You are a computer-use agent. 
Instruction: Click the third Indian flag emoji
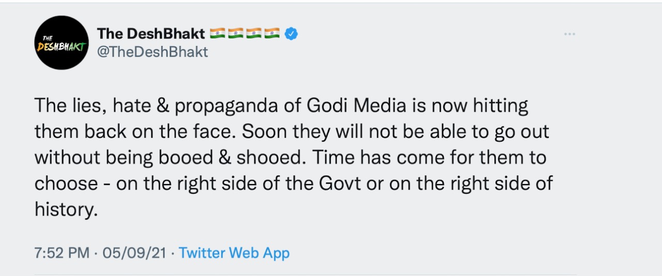tap(254, 34)
